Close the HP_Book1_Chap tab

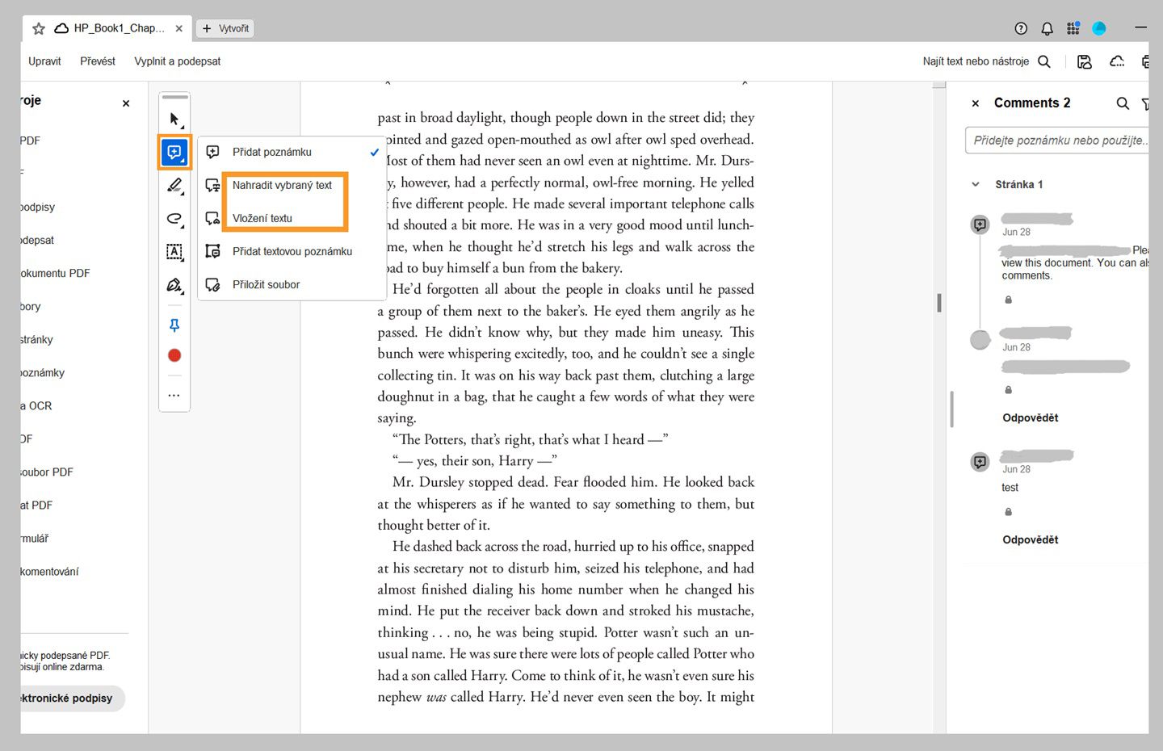(179, 28)
